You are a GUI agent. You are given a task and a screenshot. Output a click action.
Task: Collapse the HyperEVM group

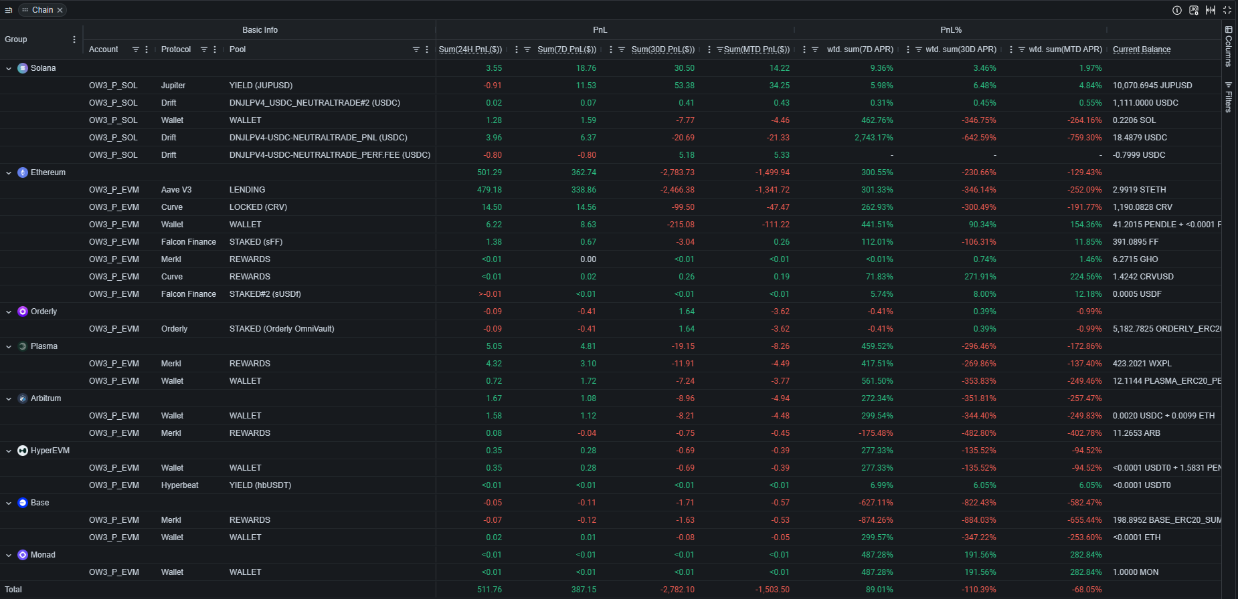(x=9, y=451)
